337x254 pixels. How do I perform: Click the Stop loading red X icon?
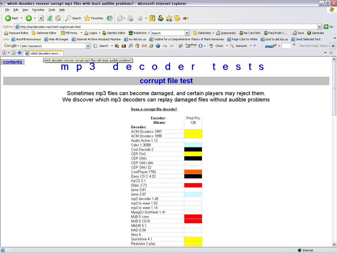[x=41, y=18]
